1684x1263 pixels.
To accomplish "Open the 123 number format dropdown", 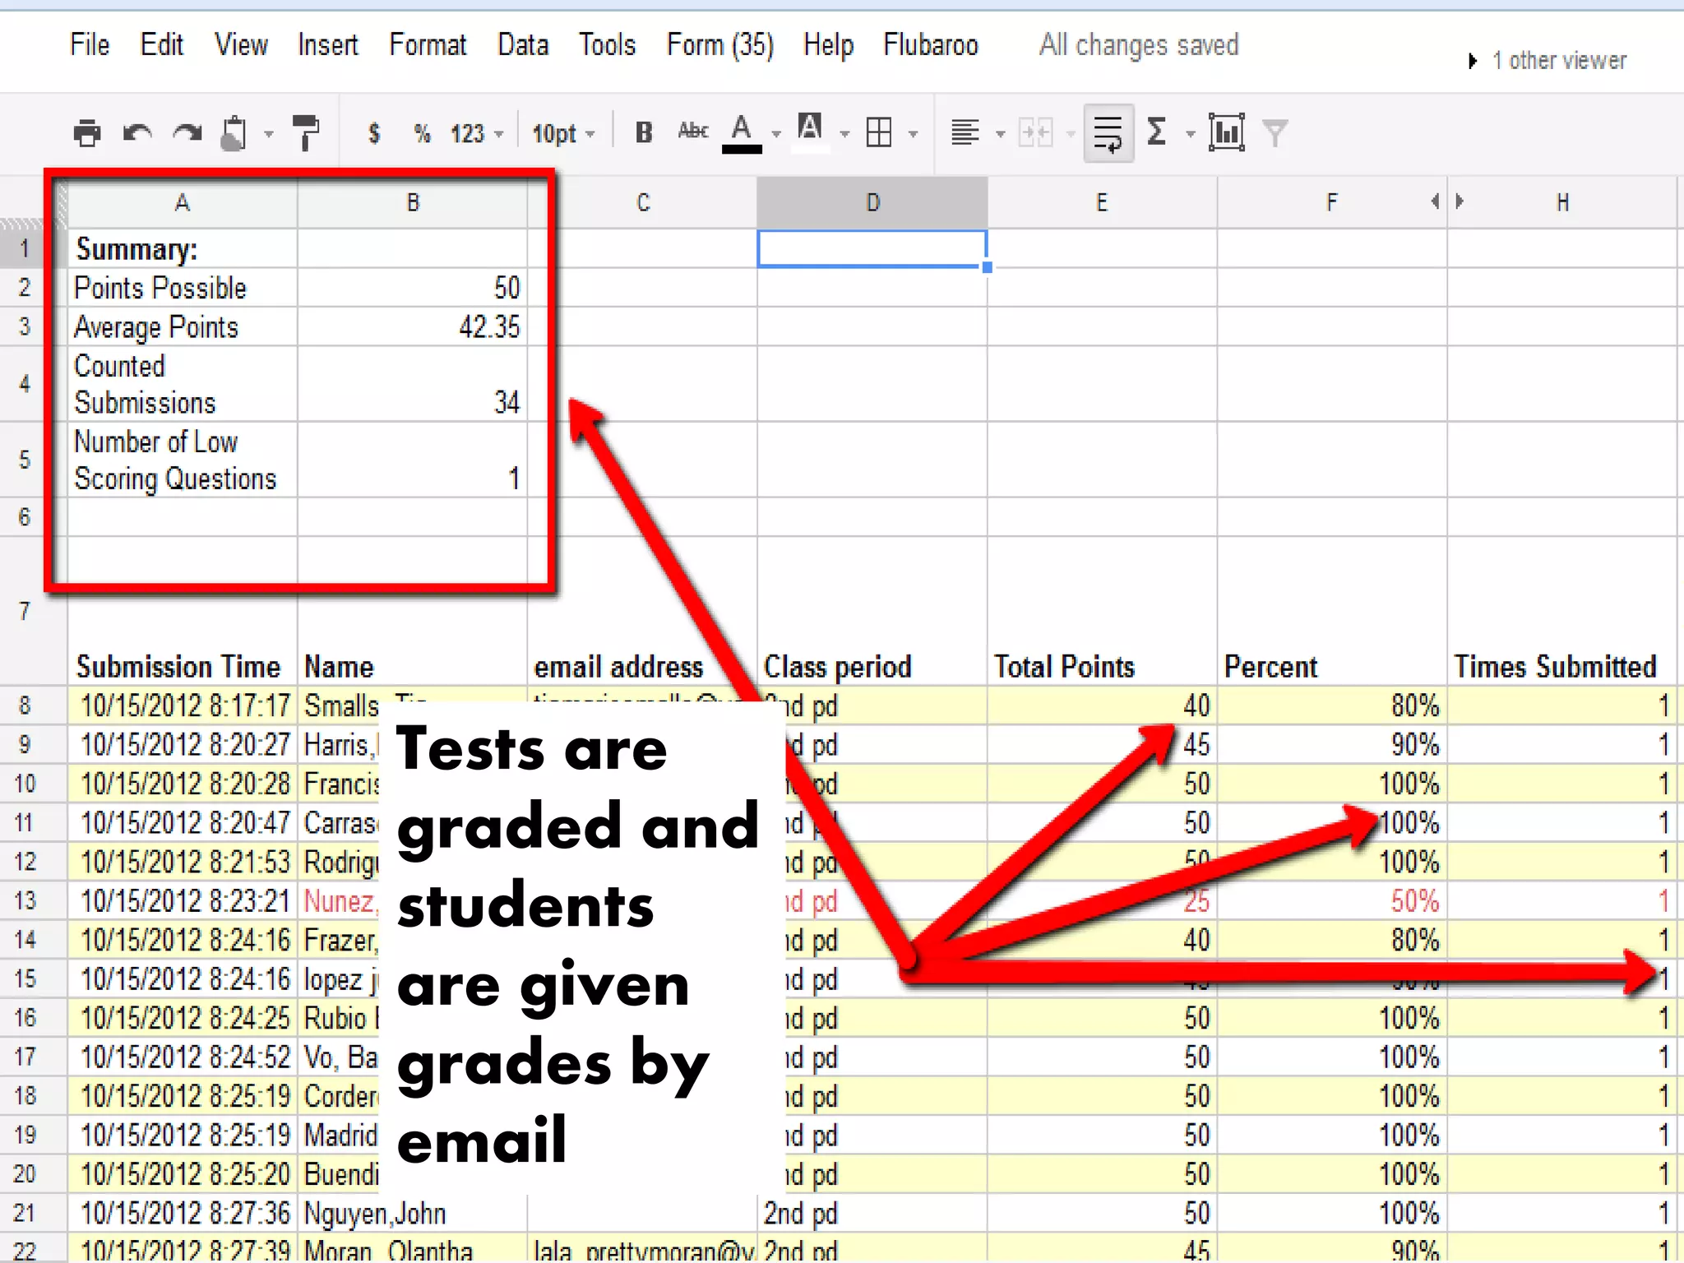I will point(476,133).
